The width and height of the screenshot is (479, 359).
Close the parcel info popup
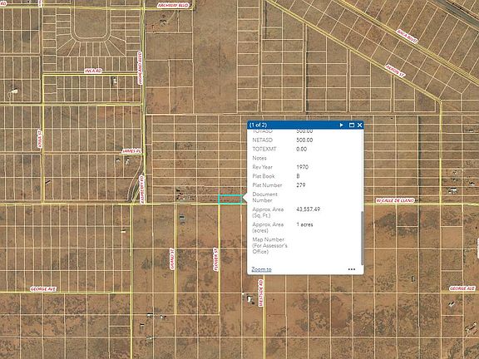[360, 125]
